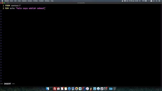
Task: Click the FROM keyword on line 1
Action: 8,6
